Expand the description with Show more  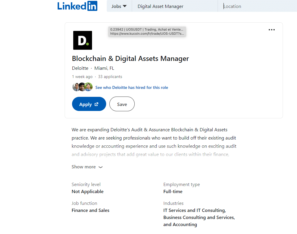tap(87, 167)
